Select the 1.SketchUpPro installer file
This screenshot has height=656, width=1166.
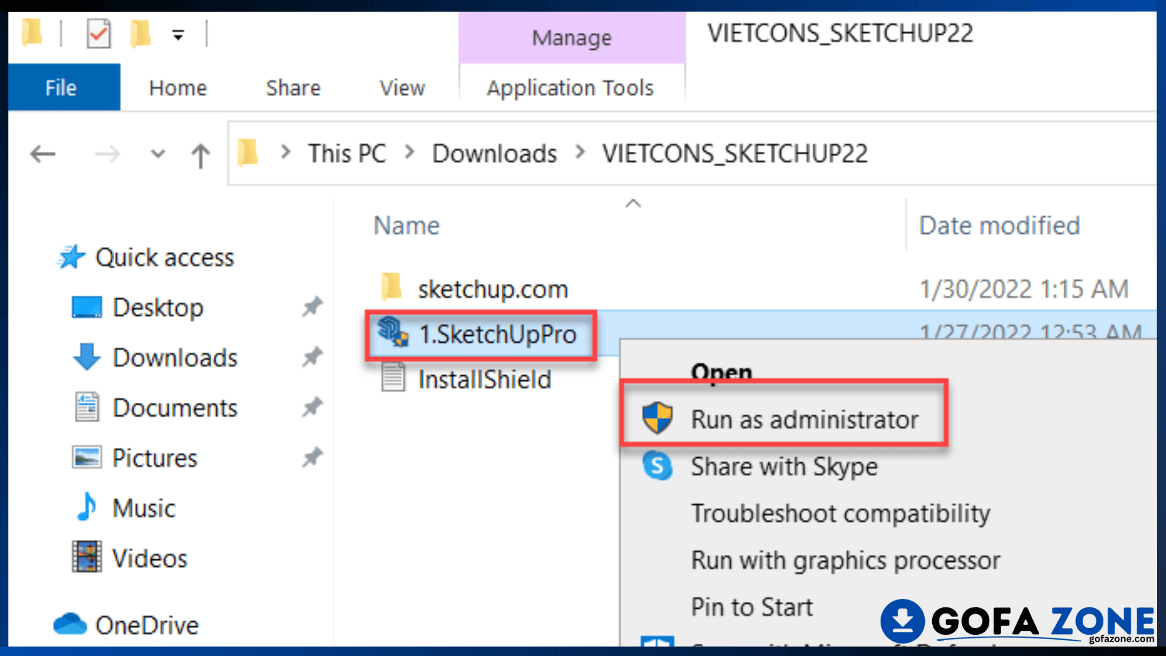click(x=480, y=335)
